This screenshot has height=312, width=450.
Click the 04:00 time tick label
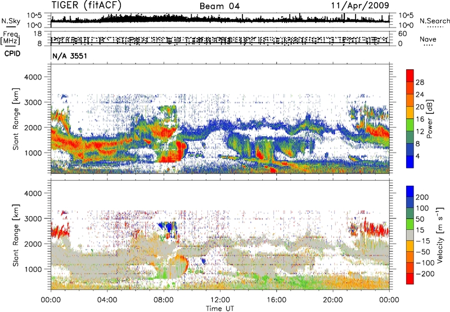pyautogui.click(x=107, y=300)
